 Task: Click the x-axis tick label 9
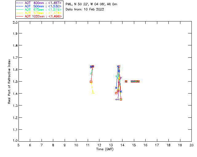coord(65,145)
